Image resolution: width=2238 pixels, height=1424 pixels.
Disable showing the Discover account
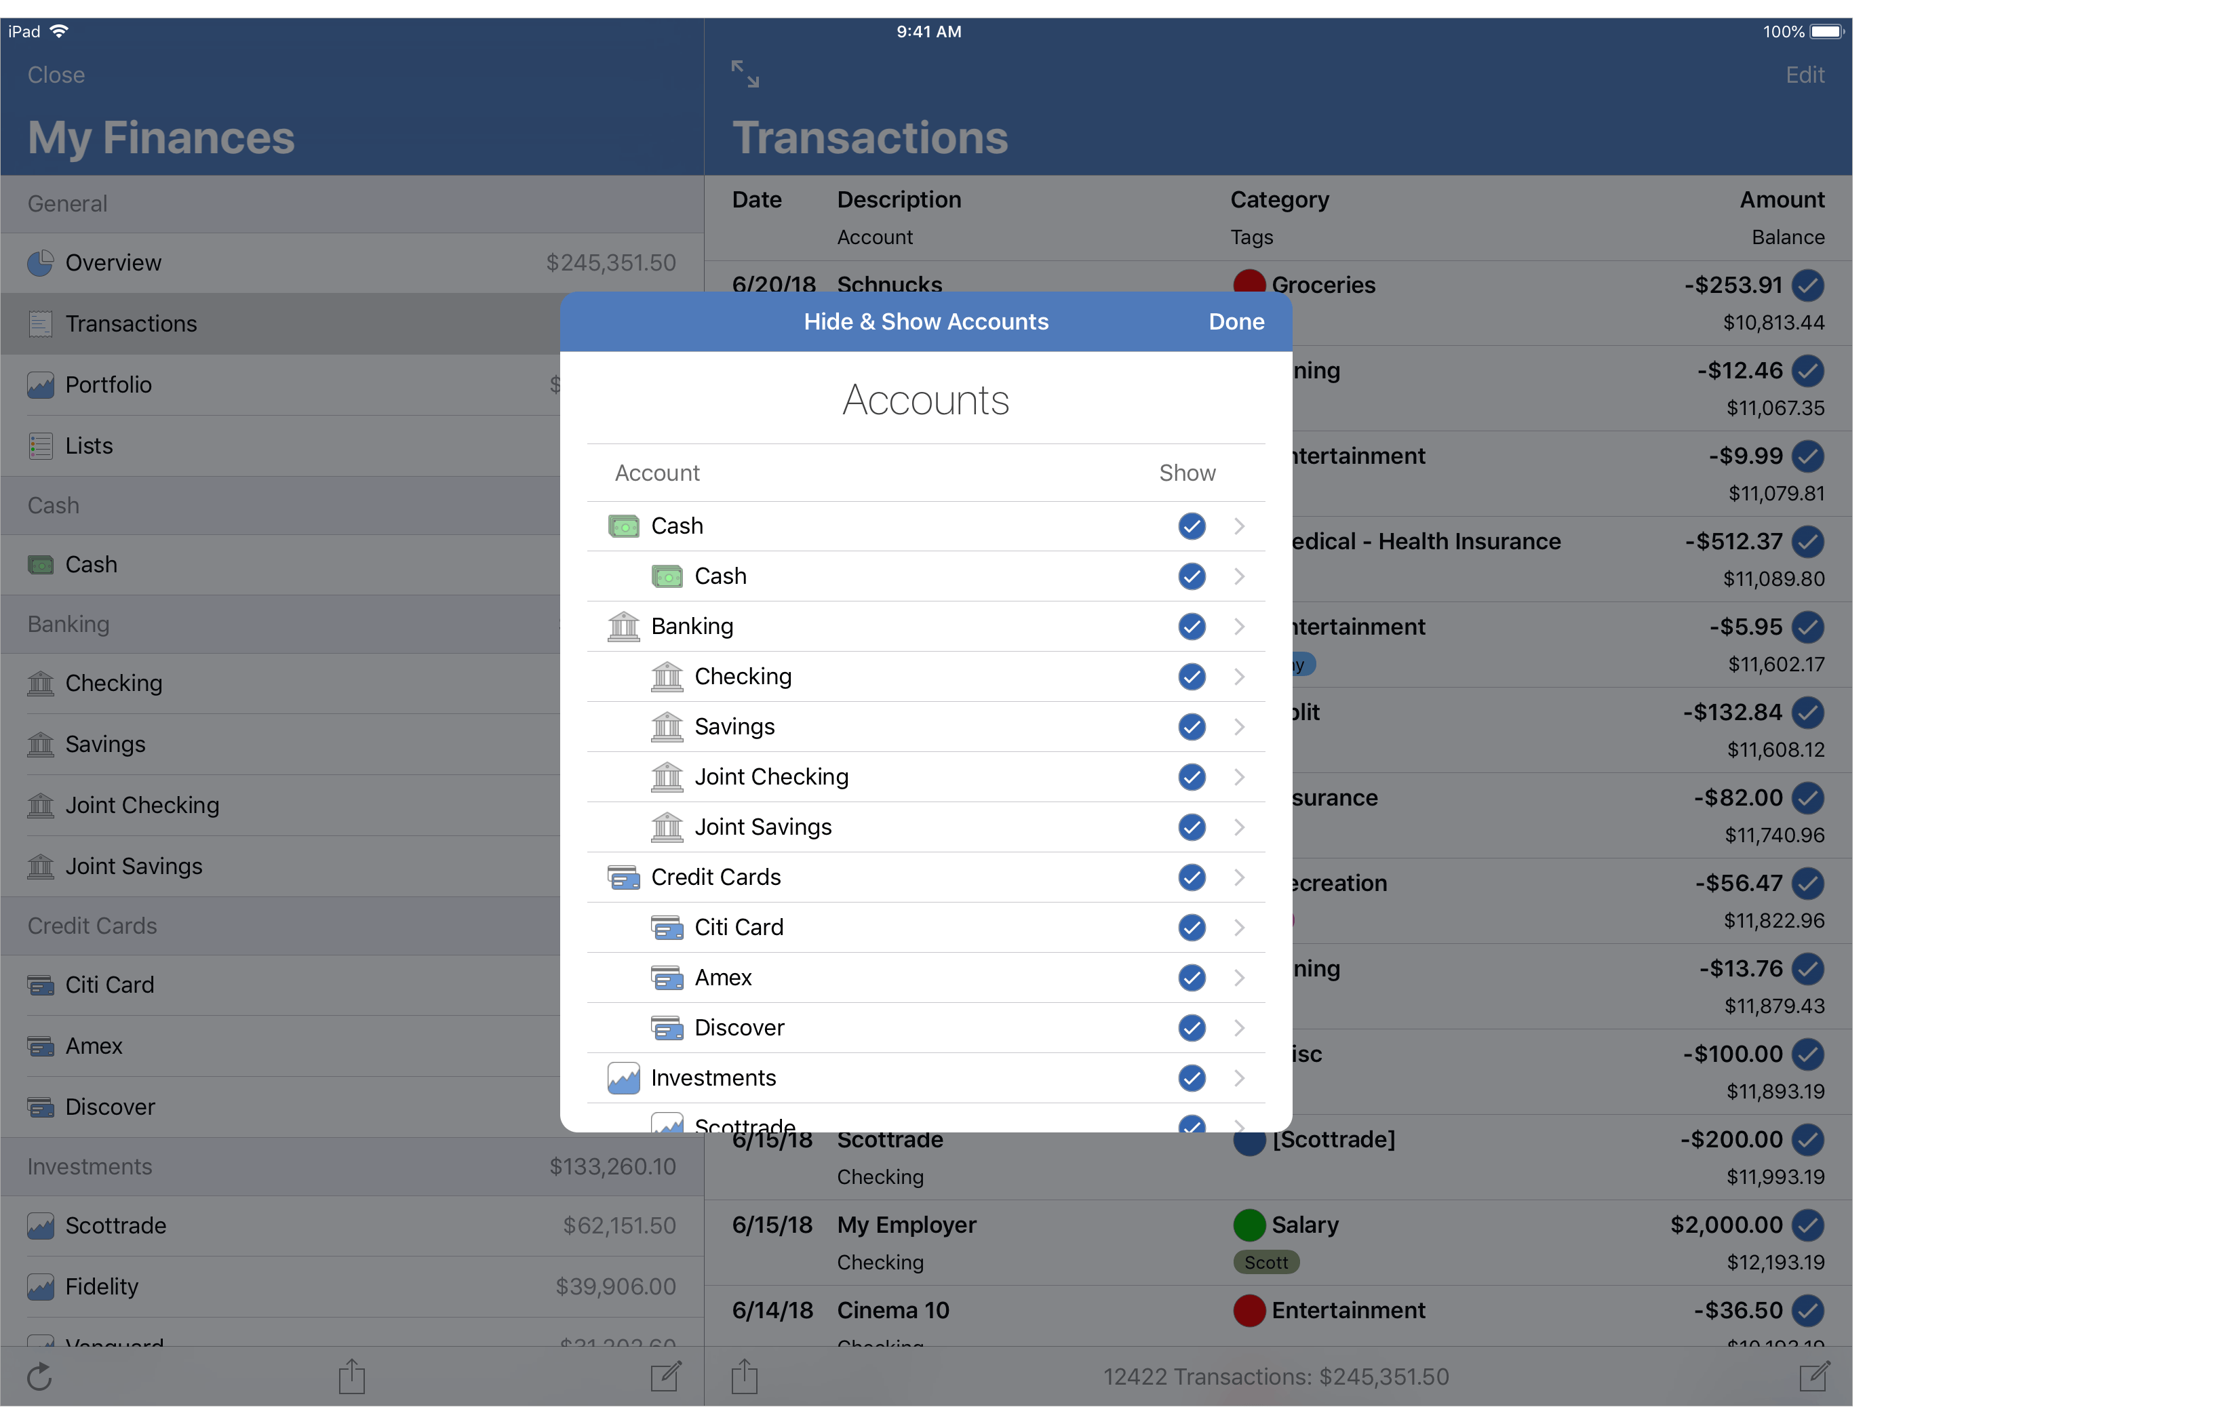pyautogui.click(x=1191, y=1028)
